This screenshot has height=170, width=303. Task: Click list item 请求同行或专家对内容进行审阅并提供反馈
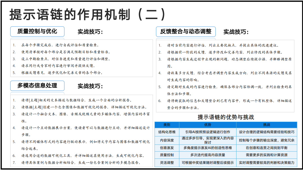point(58,66)
